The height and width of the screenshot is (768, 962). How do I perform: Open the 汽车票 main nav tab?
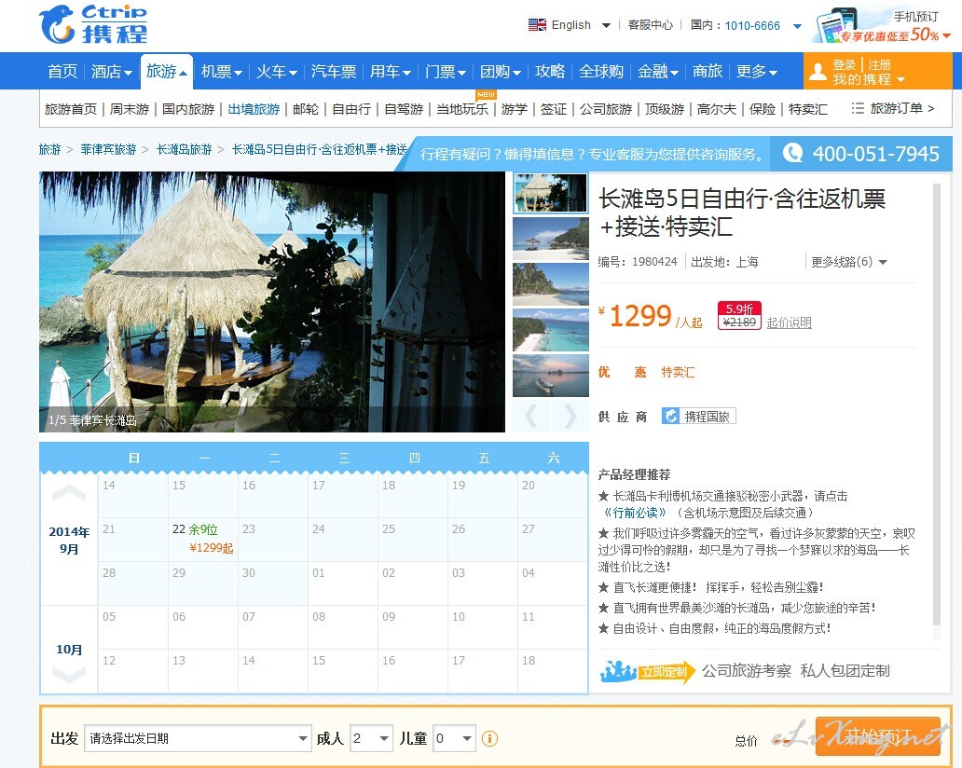click(x=333, y=71)
